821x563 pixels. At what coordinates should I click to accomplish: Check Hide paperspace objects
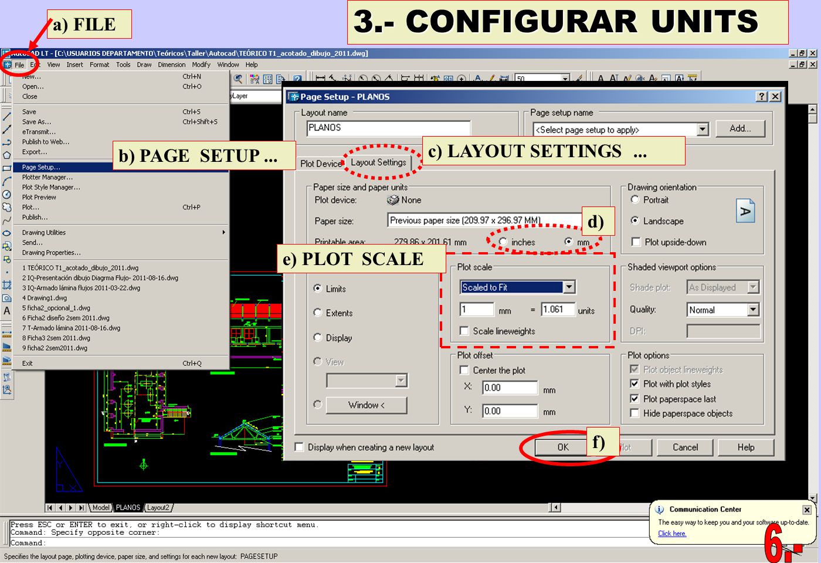click(635, 413)
